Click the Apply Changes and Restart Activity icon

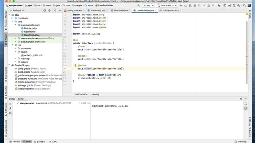[x=185, y=6]
